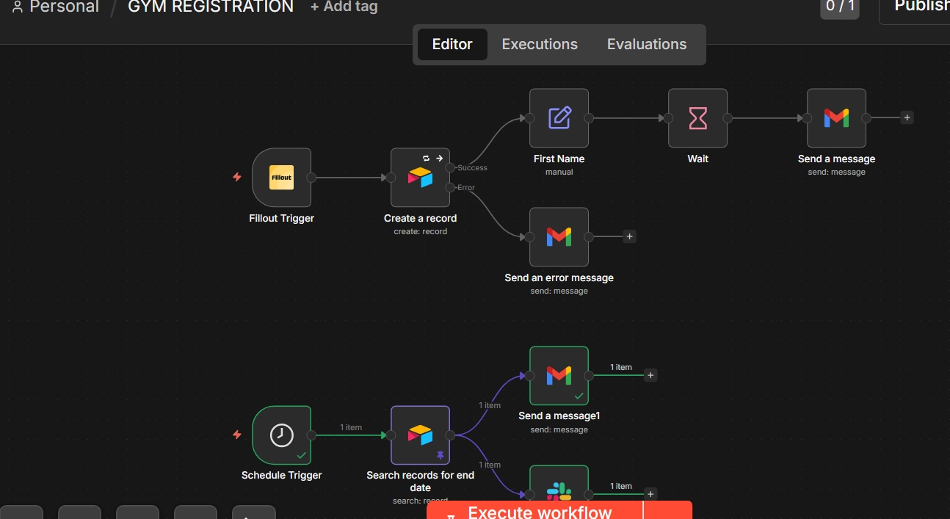950x519 pixels.
Task: Select the Send a message Gmail node
Action: click(836, 118)
